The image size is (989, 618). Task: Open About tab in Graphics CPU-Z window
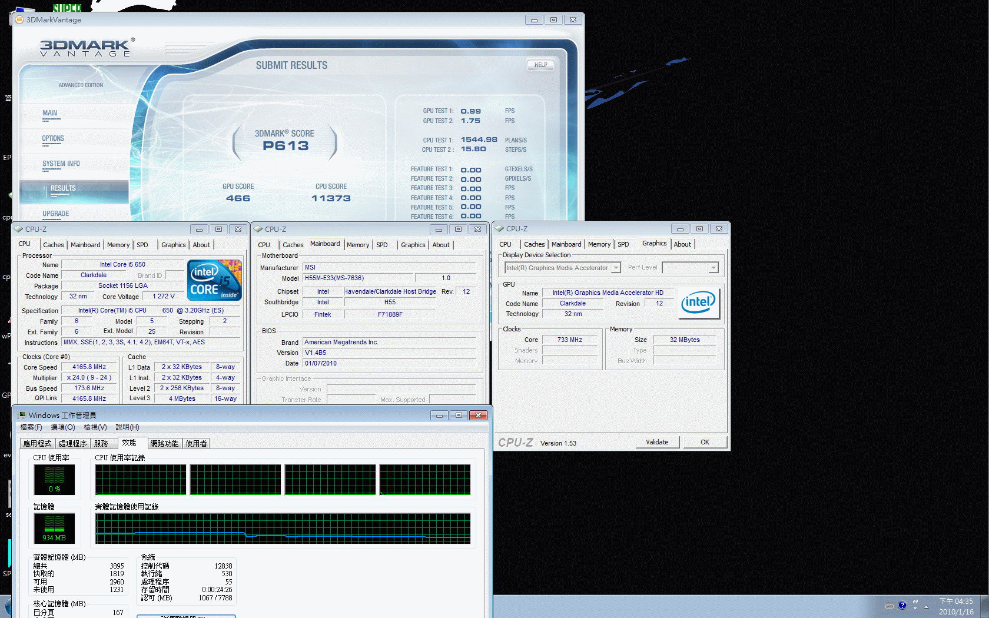682,244
